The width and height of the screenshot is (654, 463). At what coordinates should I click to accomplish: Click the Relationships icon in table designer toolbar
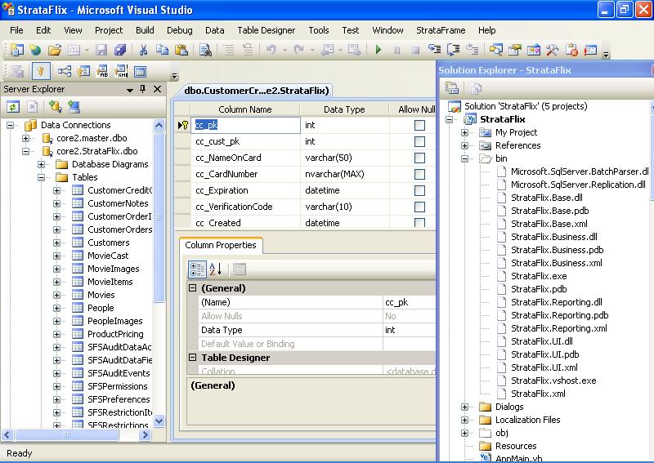click(64, 72)
